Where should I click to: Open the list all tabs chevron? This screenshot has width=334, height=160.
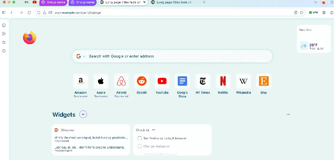tap(316, 2)
